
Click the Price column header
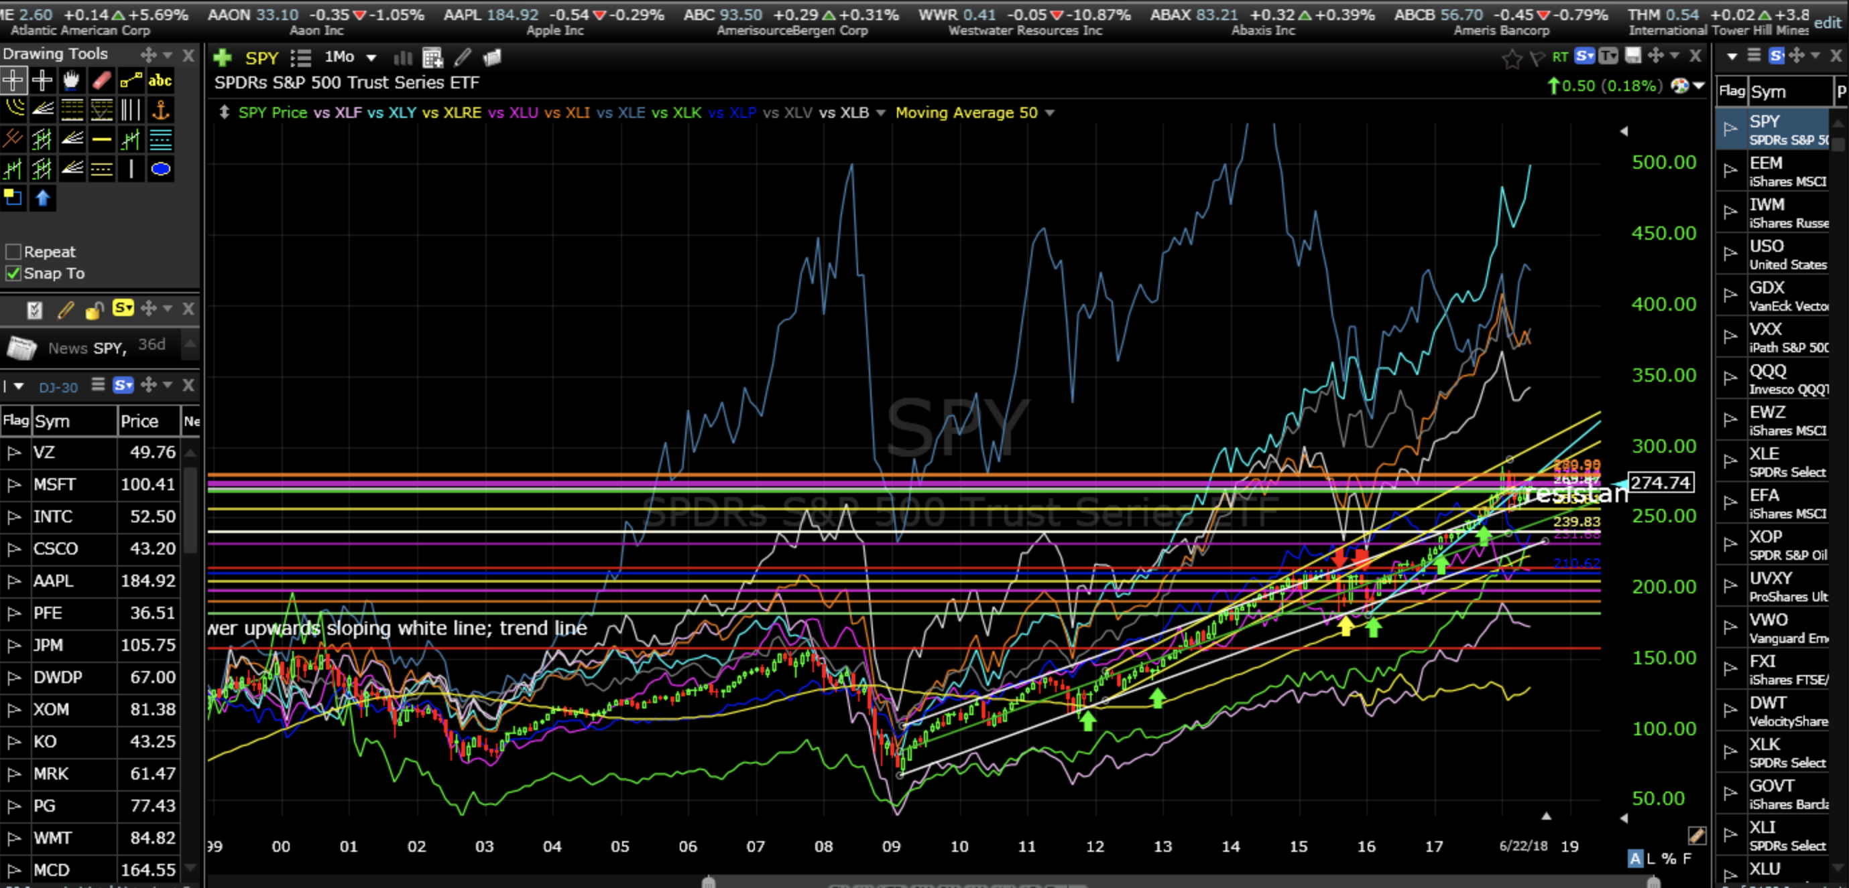pos(140,421)
